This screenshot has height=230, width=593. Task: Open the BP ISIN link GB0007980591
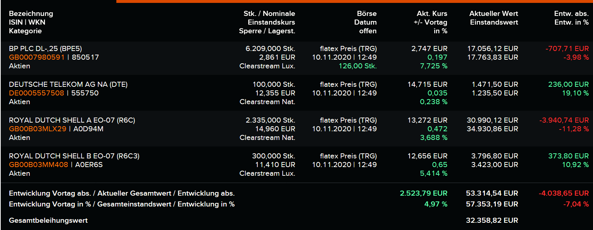click(37, 57)
